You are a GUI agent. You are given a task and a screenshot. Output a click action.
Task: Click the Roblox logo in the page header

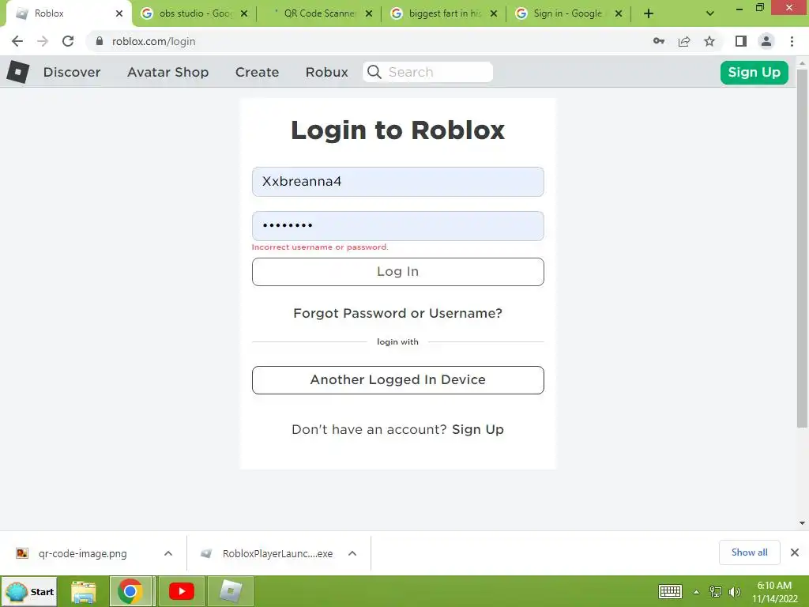coord(18,72)
